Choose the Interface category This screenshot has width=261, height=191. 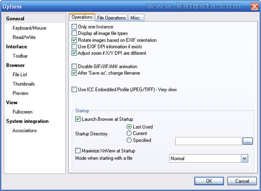16,47
